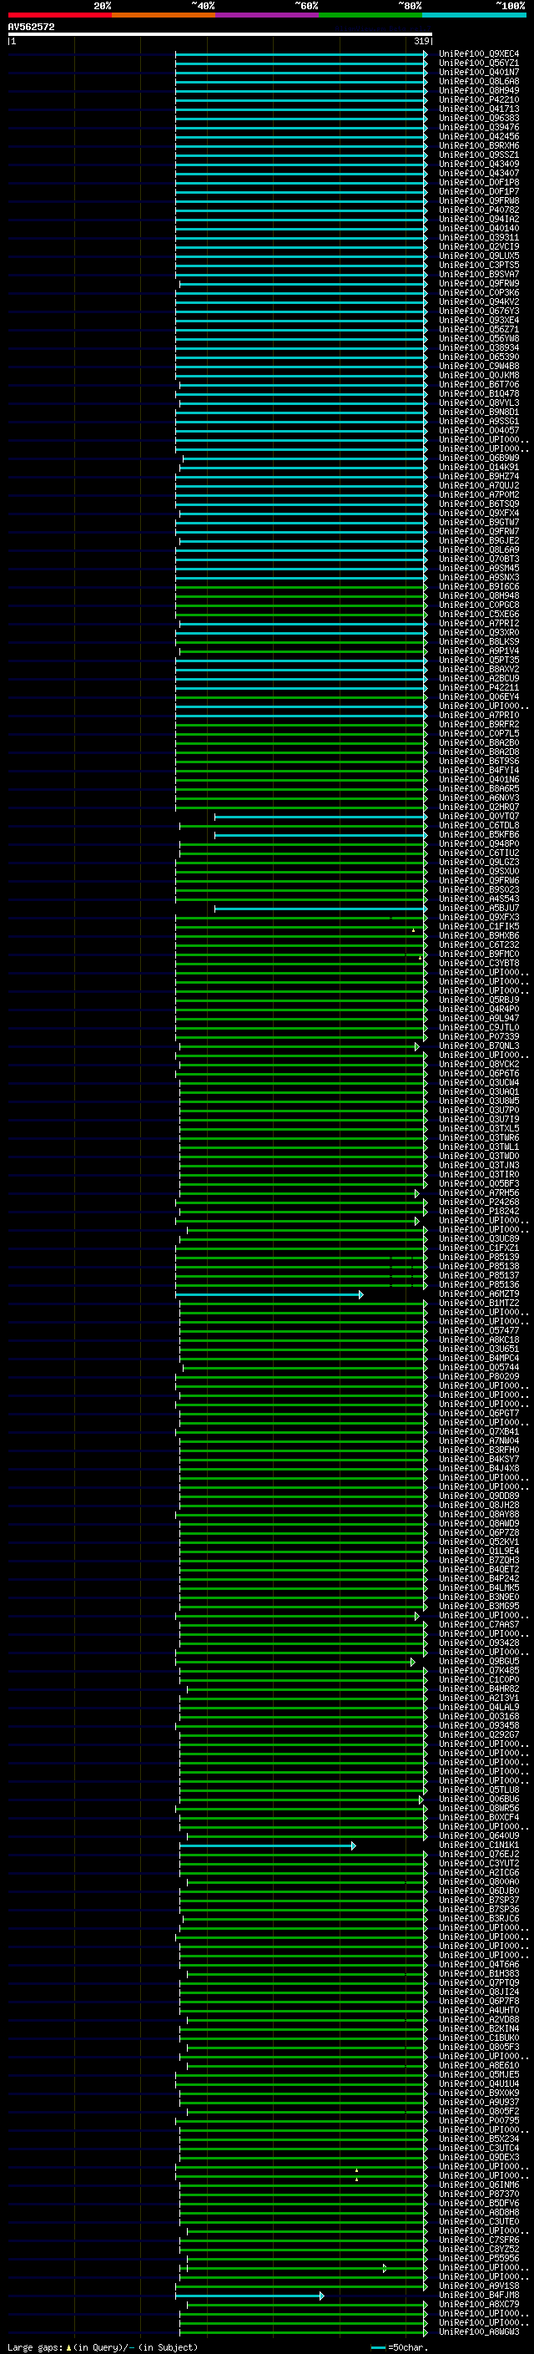Click the red 20% identity legend segment

pos(59,15)
